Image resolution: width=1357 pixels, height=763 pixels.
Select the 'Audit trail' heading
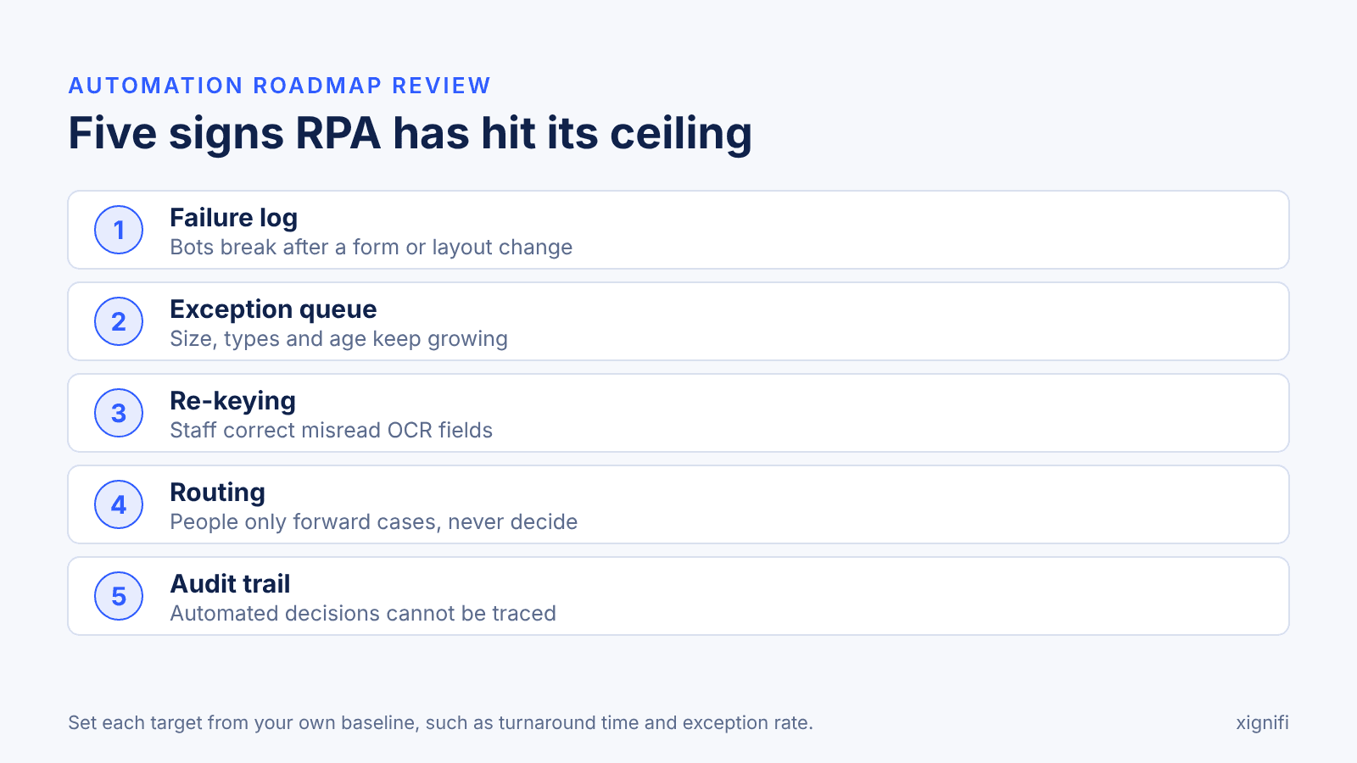pyautogui.click(x=231, y=584)
